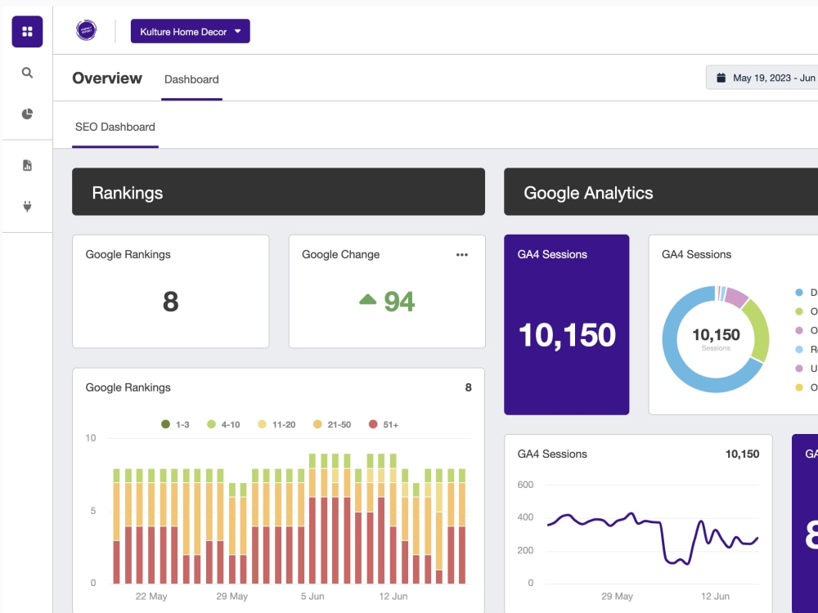Screen dimensions: 818x613
Task: Open the search magnifier in sidebar
Action: point(27,73)
